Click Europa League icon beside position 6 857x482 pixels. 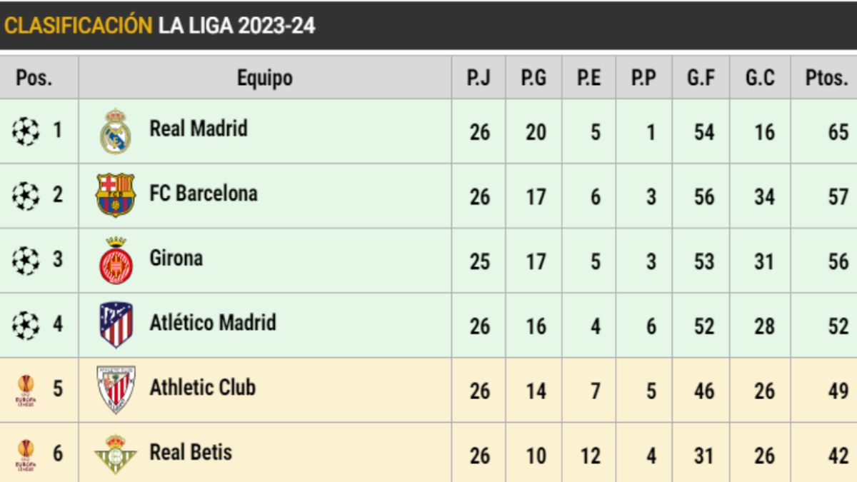coord(26,455)
